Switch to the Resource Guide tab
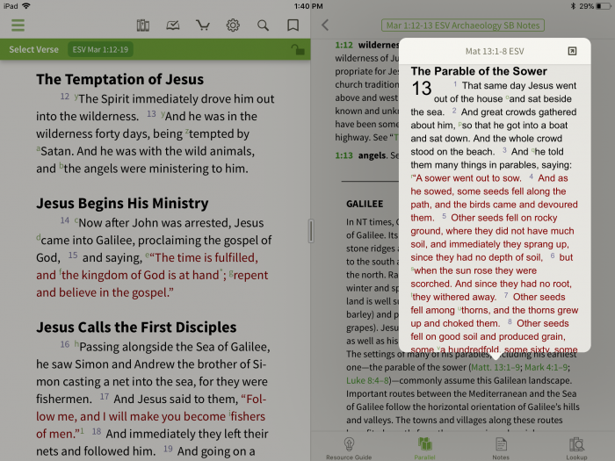Image resolution: width=615 pixels, height=461 pixels. pyautogui.click(x=349, y=449)
